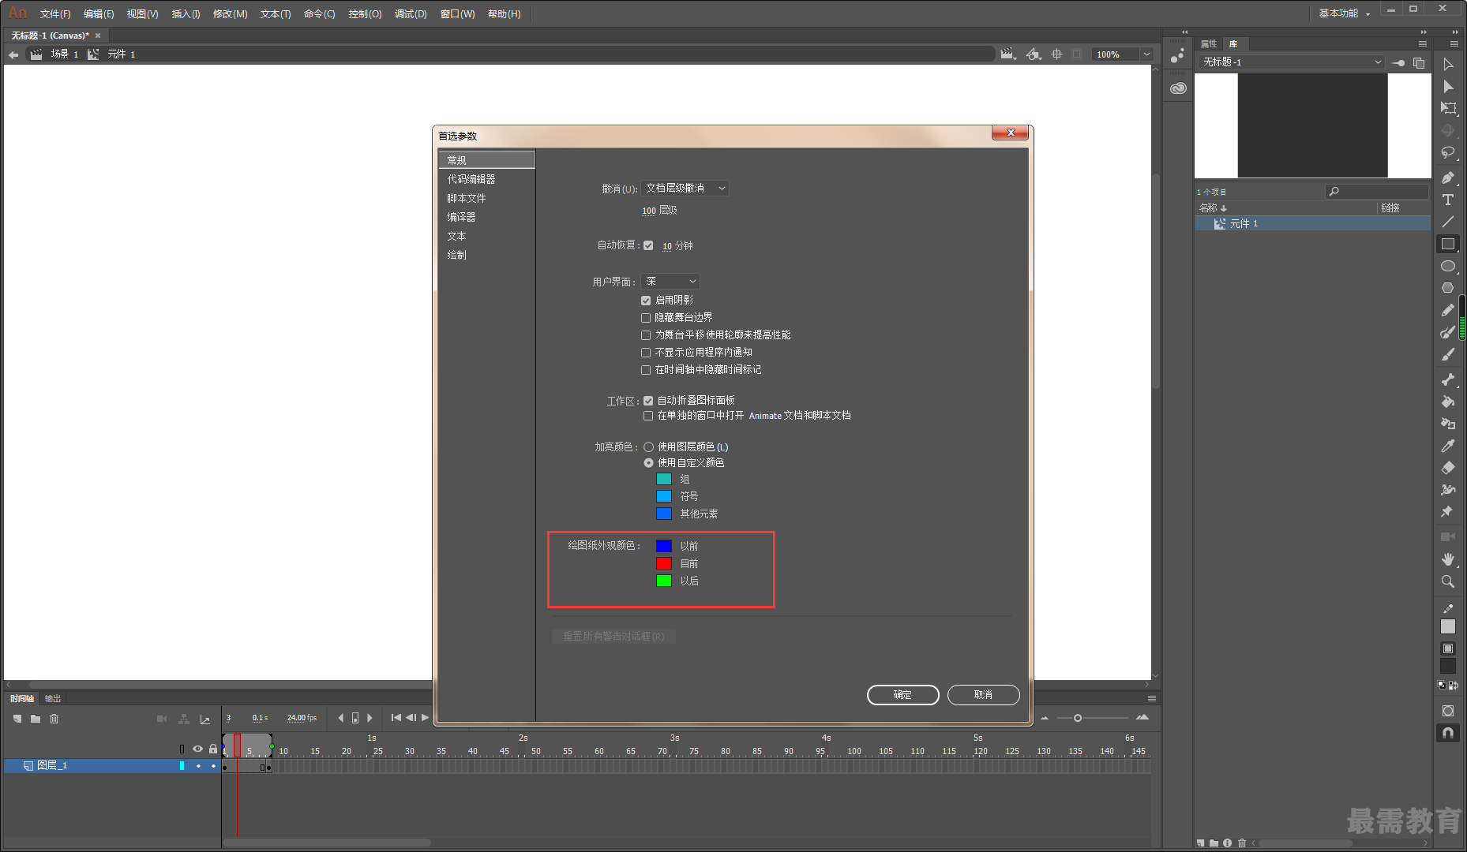Enable 为舞台平移使用轮廓来提高性能 checkbox
The image size is (1467, 852).
(646, 335)
